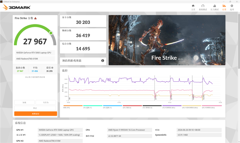Click the Load (加载) button
Screen dimensions: 240x143
coord(25,102)
